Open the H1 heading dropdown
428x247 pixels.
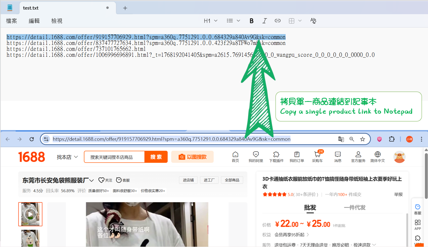[210, 21]
